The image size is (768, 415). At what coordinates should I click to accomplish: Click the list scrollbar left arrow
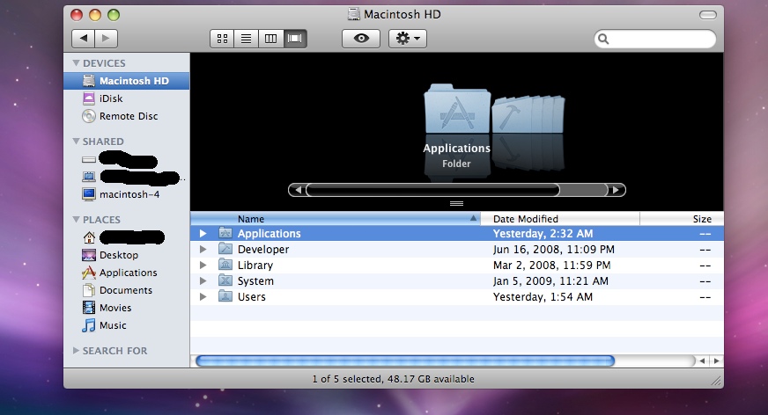(x=702, y=360)
